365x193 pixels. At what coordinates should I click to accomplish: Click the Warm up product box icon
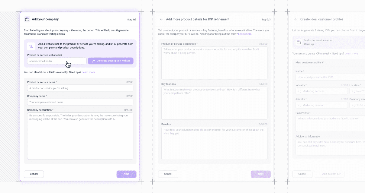click(299, 42)
